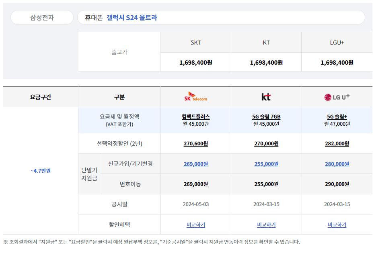Click LGU+ 282,000원 선택약정할인 amount
The image size is (374, 253).
click(x=337, y=144)
